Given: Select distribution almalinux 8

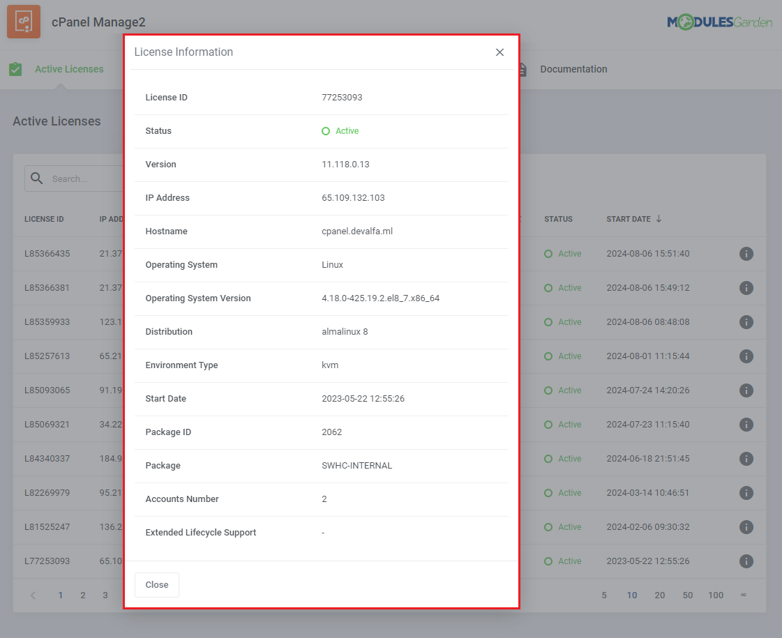Looking at the screenshot, I should click(345, 331).
